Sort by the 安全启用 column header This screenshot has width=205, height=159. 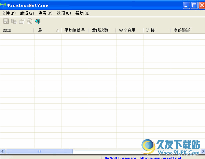click(130, 30)
